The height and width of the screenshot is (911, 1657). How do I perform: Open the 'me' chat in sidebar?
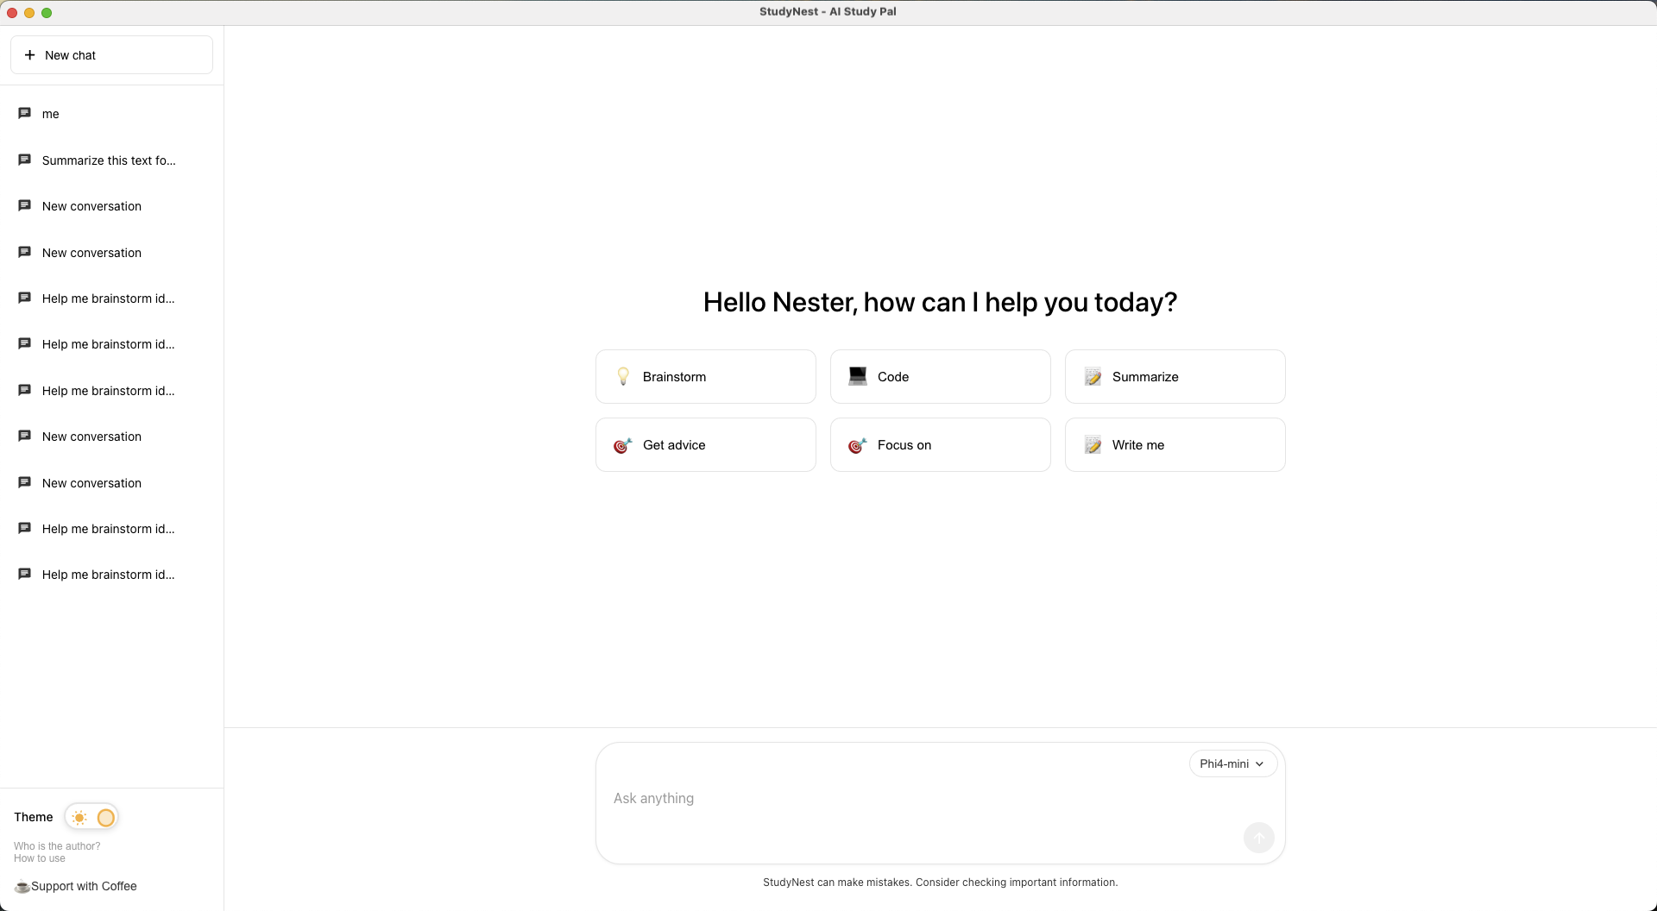point(51,114)
